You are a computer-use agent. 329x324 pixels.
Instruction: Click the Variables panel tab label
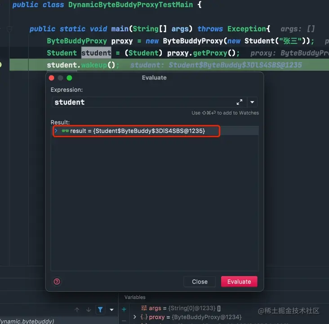click(135, 297)
